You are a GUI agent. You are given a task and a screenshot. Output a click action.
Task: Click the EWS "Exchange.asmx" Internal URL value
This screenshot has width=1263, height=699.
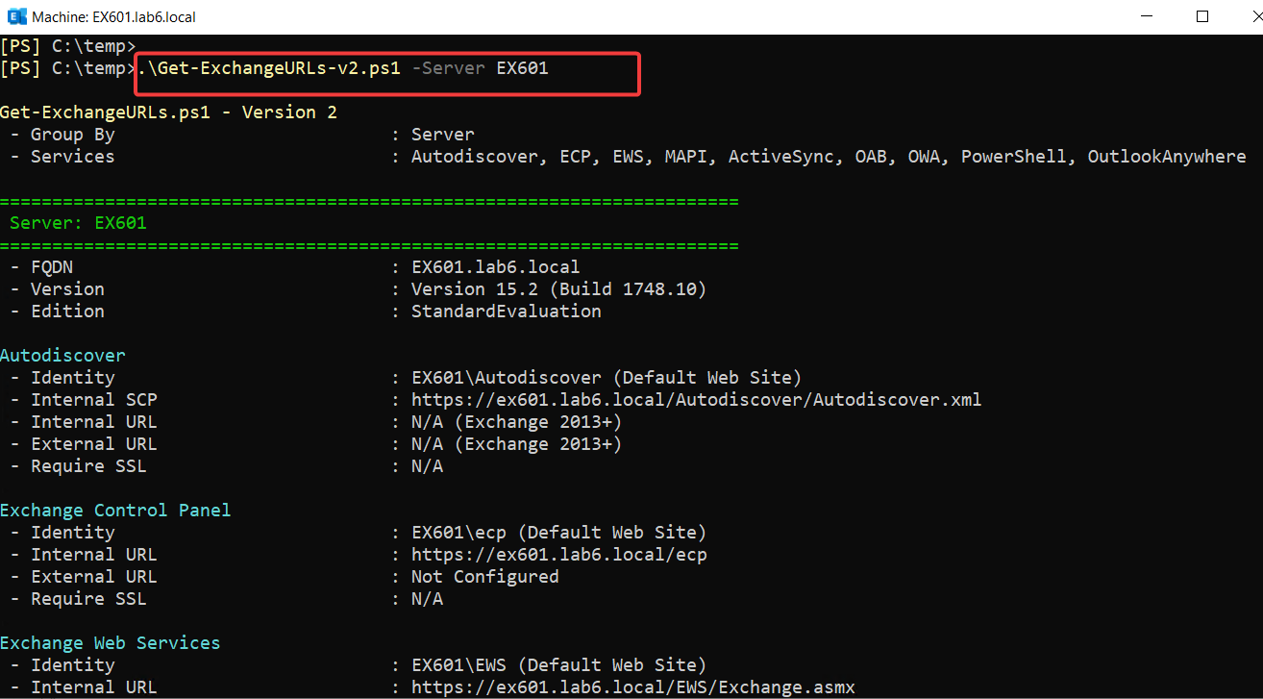pyautogui.click(x=633, y=687)
